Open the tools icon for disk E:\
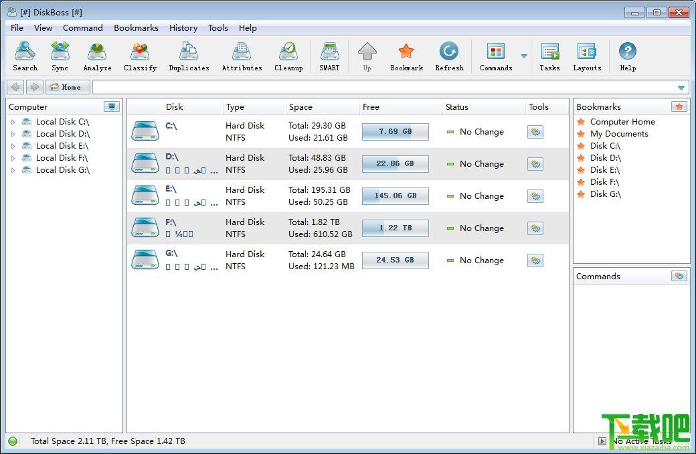 535,196
